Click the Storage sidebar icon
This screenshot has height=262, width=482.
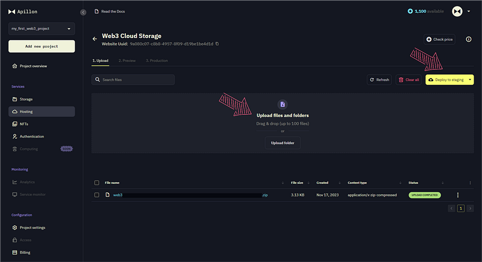pos(14,99)
